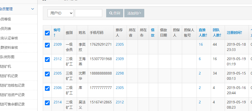
Task: Select registration time 2019-05-19 01:19
Action: [x=236, y=61]
